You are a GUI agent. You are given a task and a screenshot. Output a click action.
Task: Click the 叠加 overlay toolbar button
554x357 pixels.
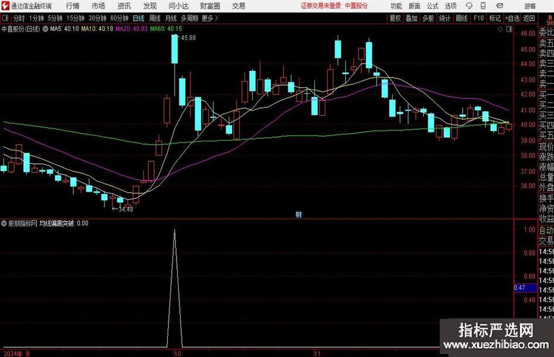412,18
